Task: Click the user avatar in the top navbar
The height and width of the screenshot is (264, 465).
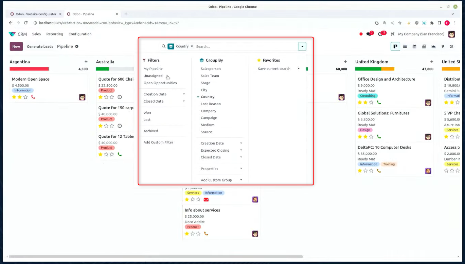Action: pos(451,34)
